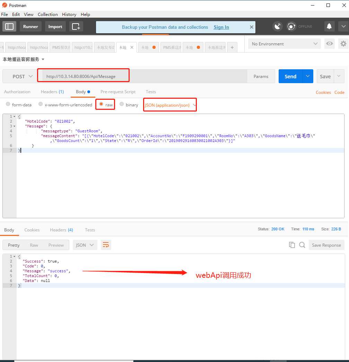This screenshot has width=349, height=362.
Task: Open the No Environment dropdown
Action: [284, 44]
